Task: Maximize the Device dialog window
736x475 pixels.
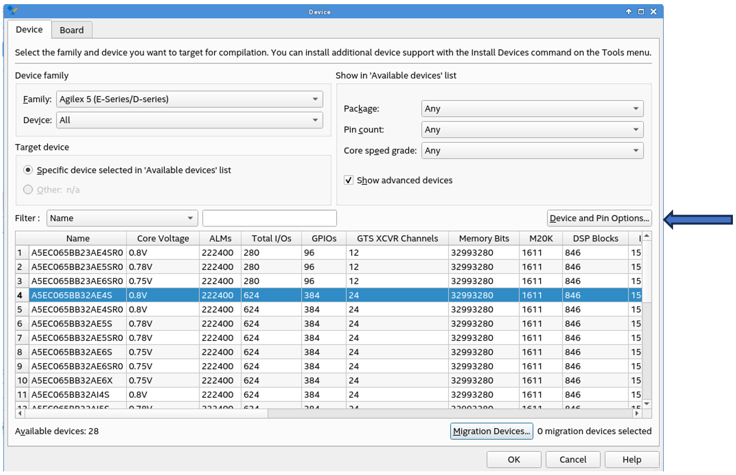Action: click(x=641, y=12)
